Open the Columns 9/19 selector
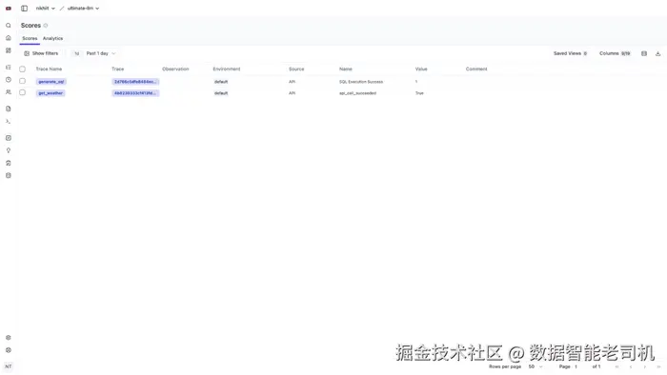 [615, 53]
